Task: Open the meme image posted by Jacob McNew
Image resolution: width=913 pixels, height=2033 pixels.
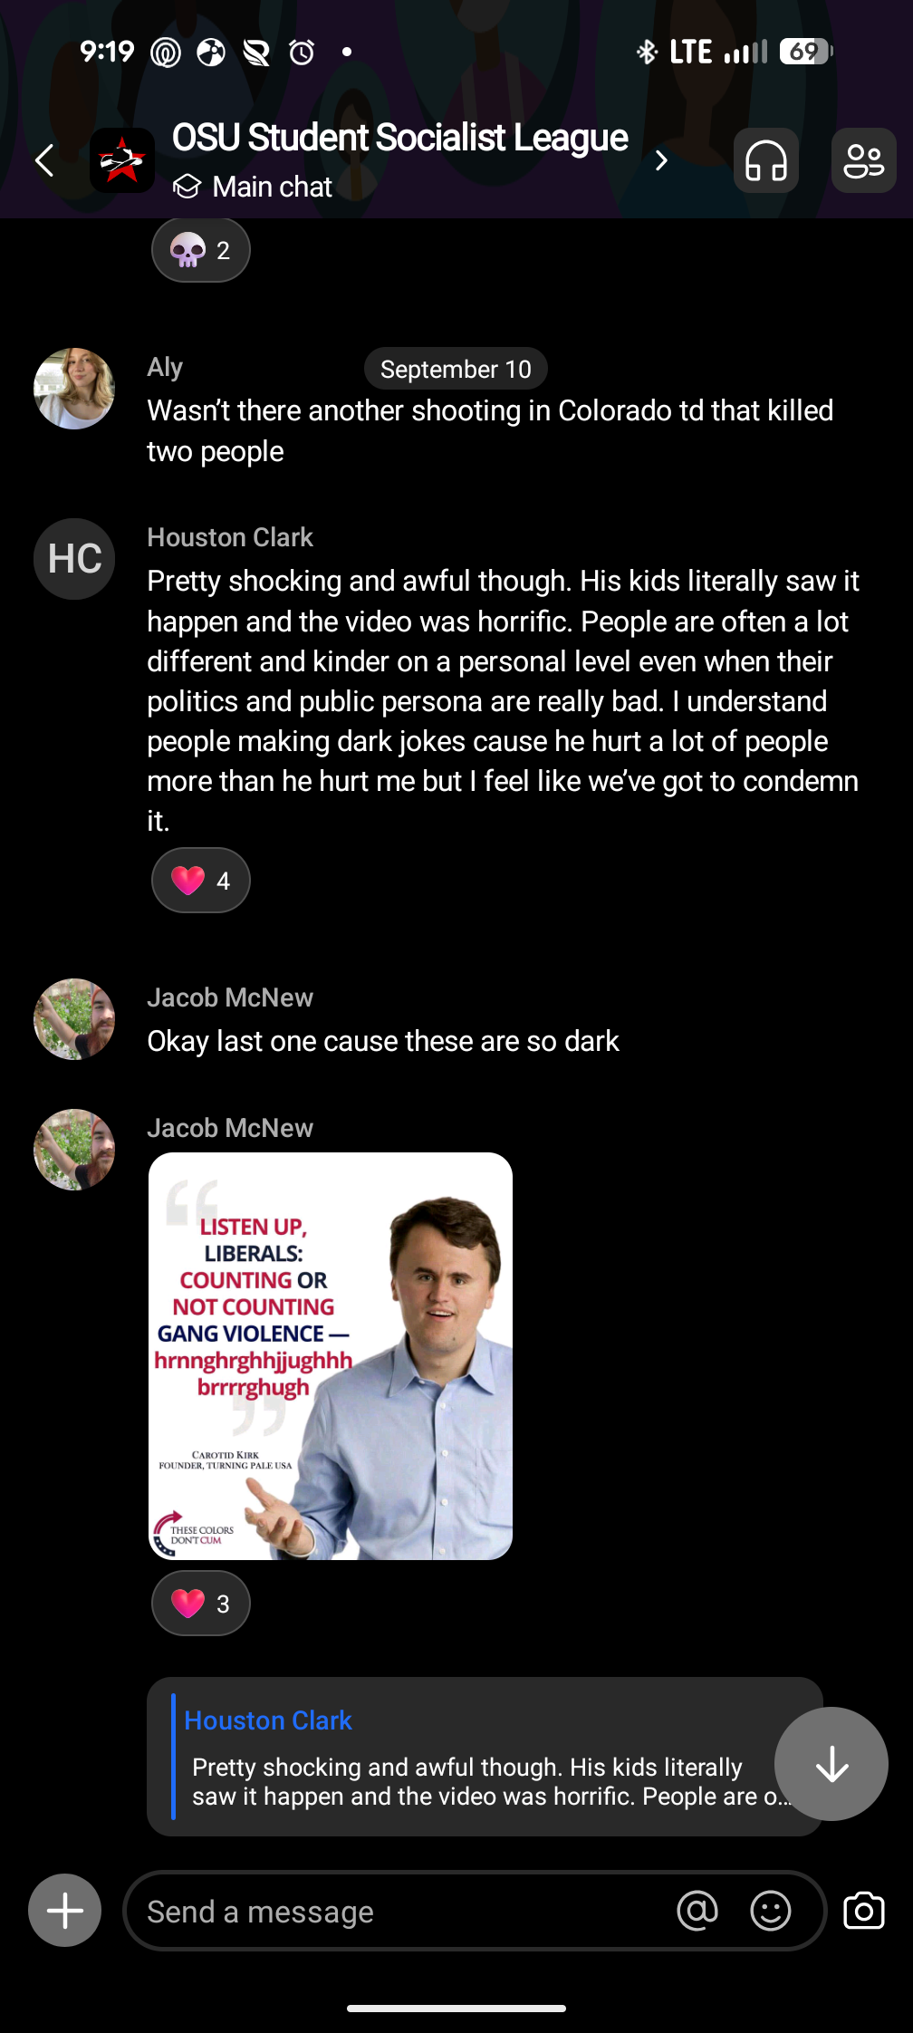Action: point(331,1356)
